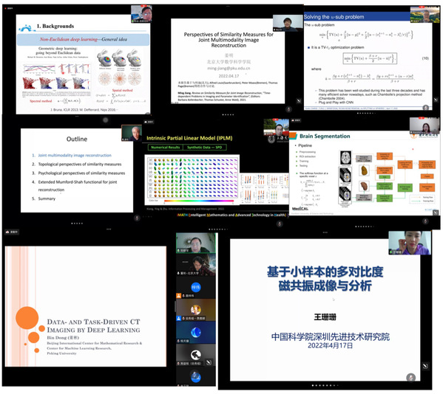Click the ming-jiang@pku.edu.cn email link

coord(229,68)
